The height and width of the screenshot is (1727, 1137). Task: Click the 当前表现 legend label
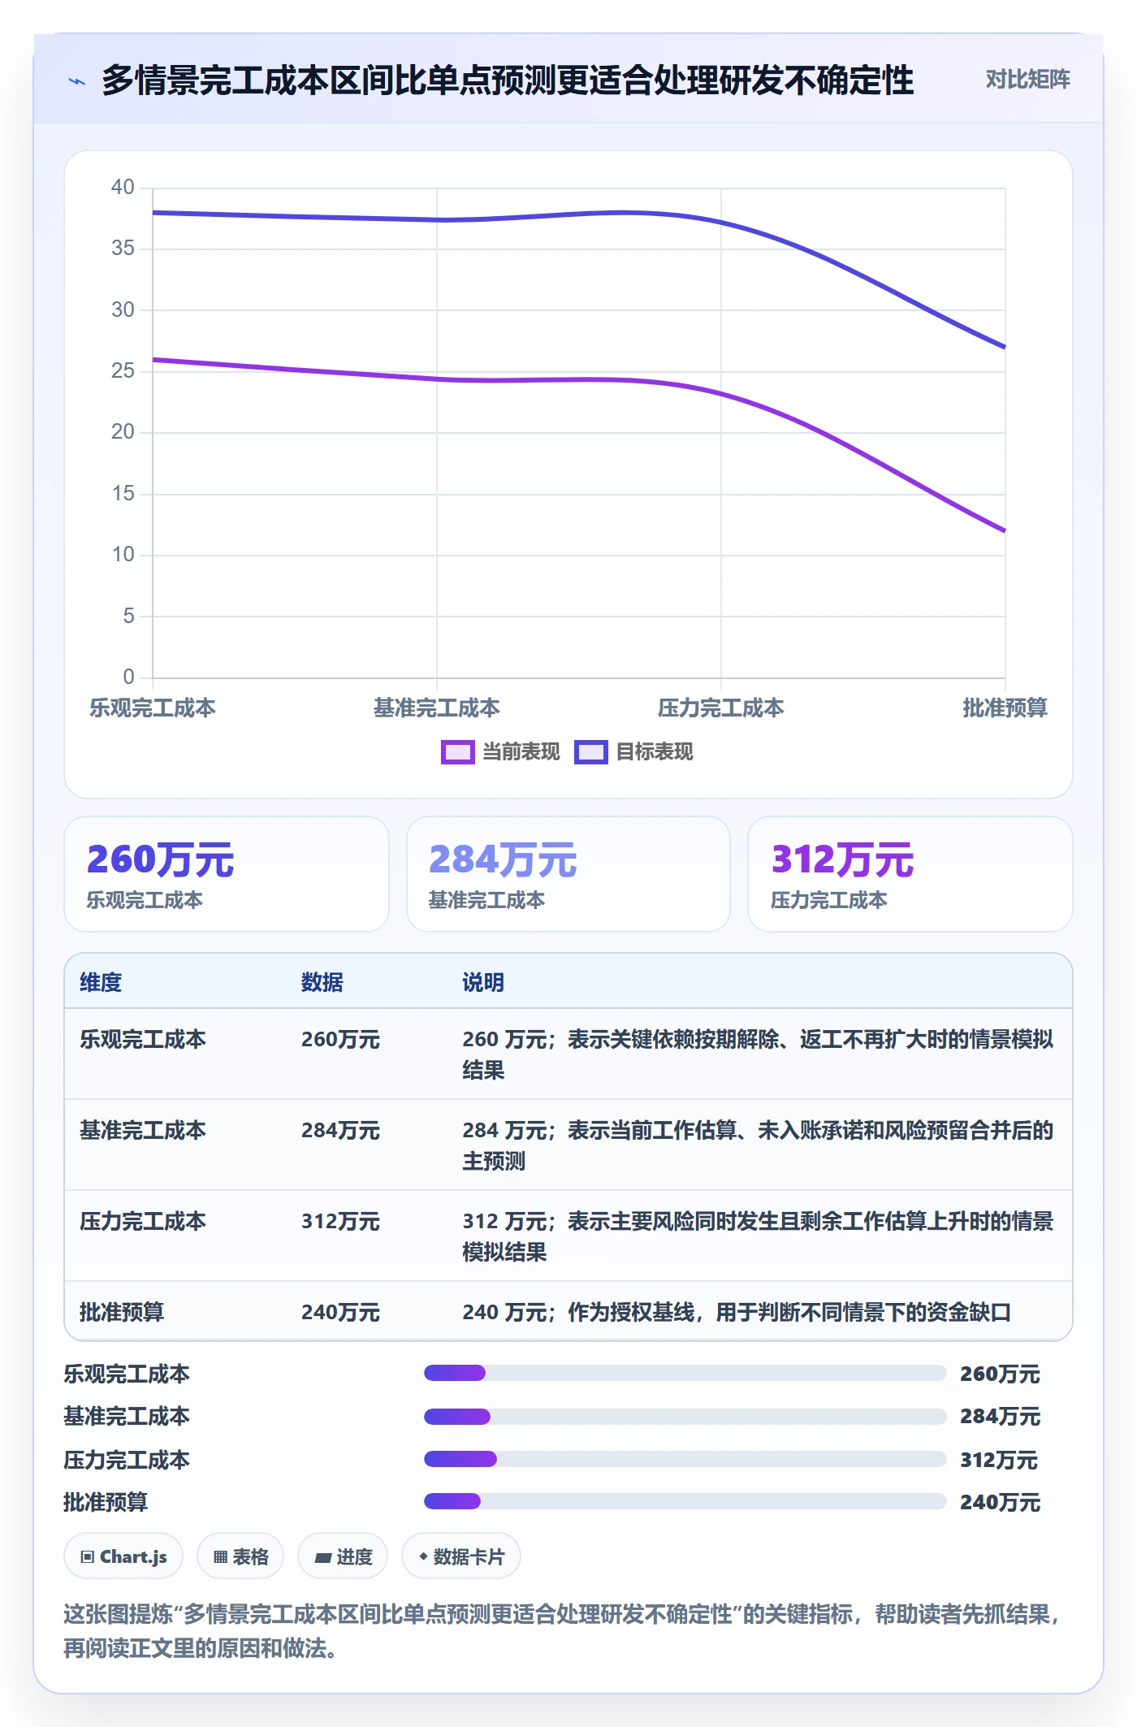(x=521, y=752)
